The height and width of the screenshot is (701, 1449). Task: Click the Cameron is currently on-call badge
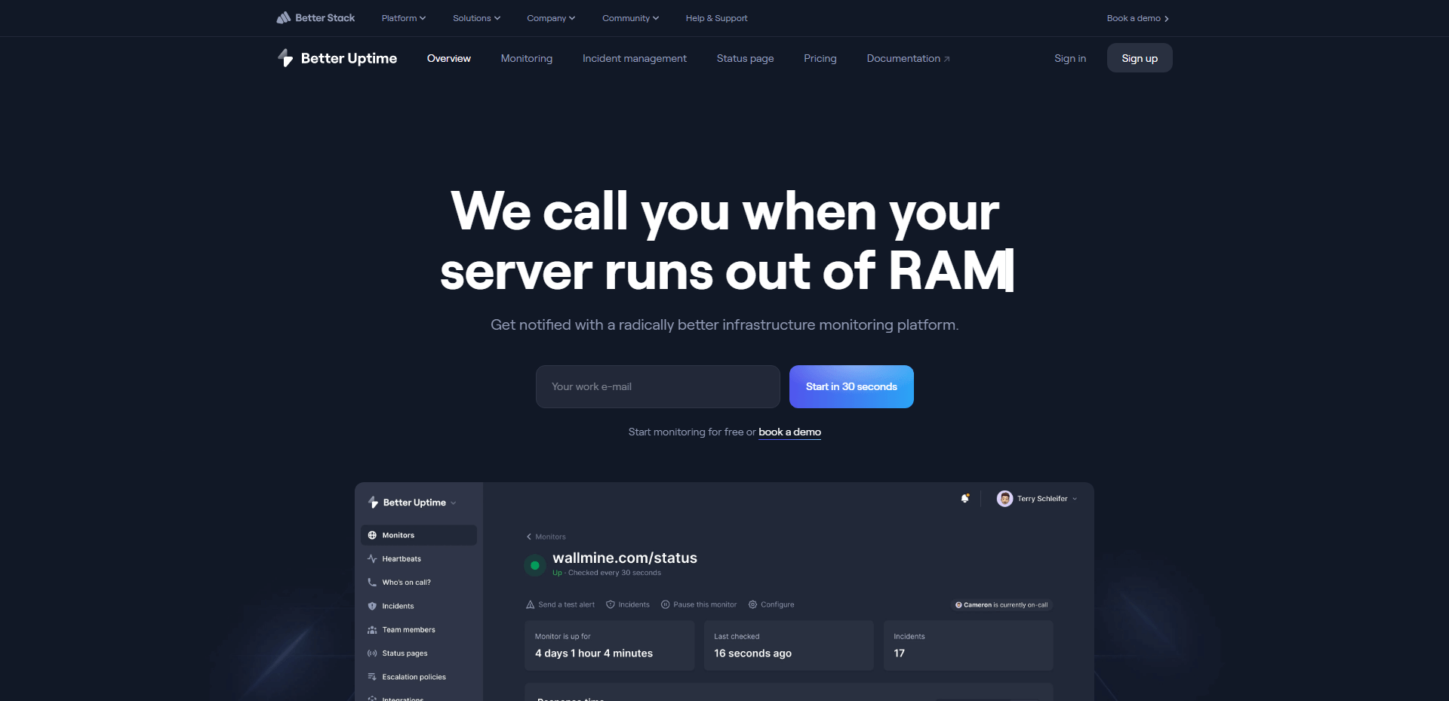click(x=1001, y=604)
